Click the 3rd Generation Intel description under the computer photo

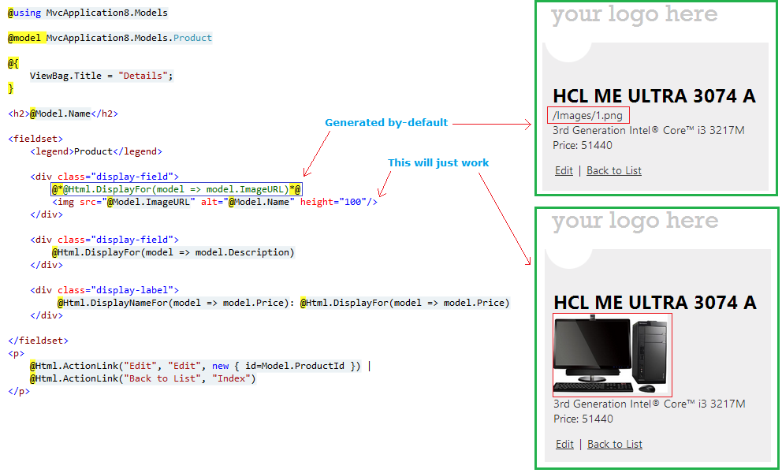[650, 404]
